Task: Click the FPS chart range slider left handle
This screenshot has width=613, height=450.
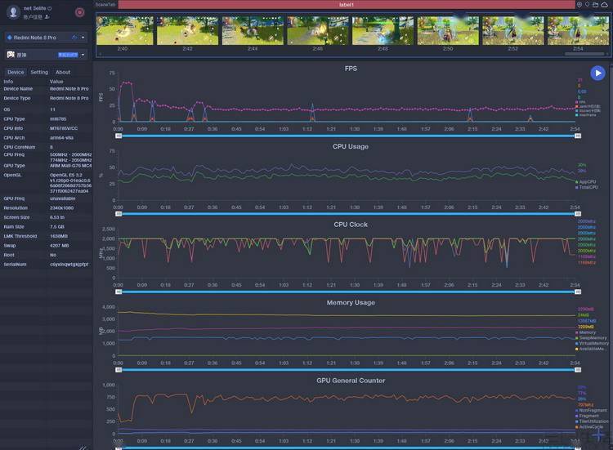Action: (119, 136)
